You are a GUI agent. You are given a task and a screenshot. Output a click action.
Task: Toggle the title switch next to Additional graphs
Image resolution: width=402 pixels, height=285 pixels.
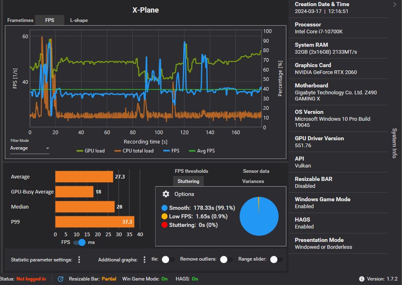(x=168, y=259)
